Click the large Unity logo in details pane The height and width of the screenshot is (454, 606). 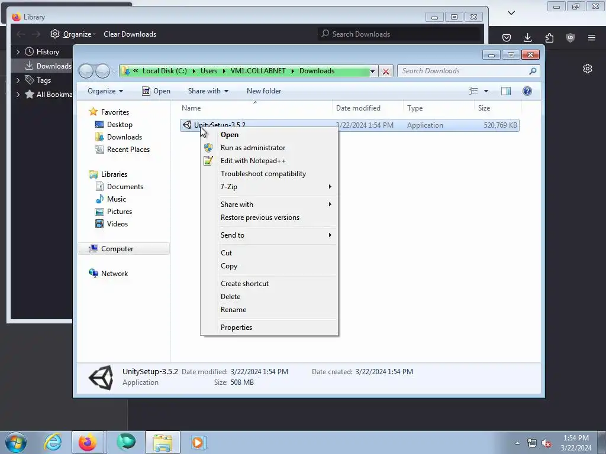click(x=101, y=378)
